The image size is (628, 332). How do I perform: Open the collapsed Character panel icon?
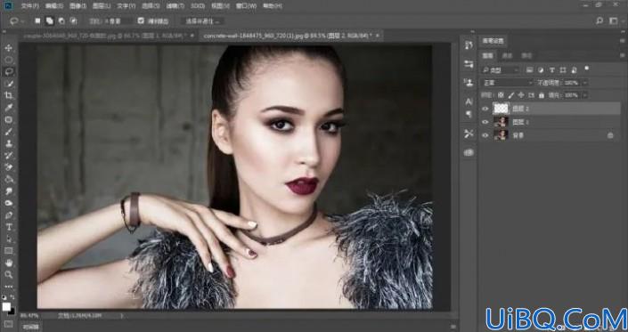tap(469, 101)
